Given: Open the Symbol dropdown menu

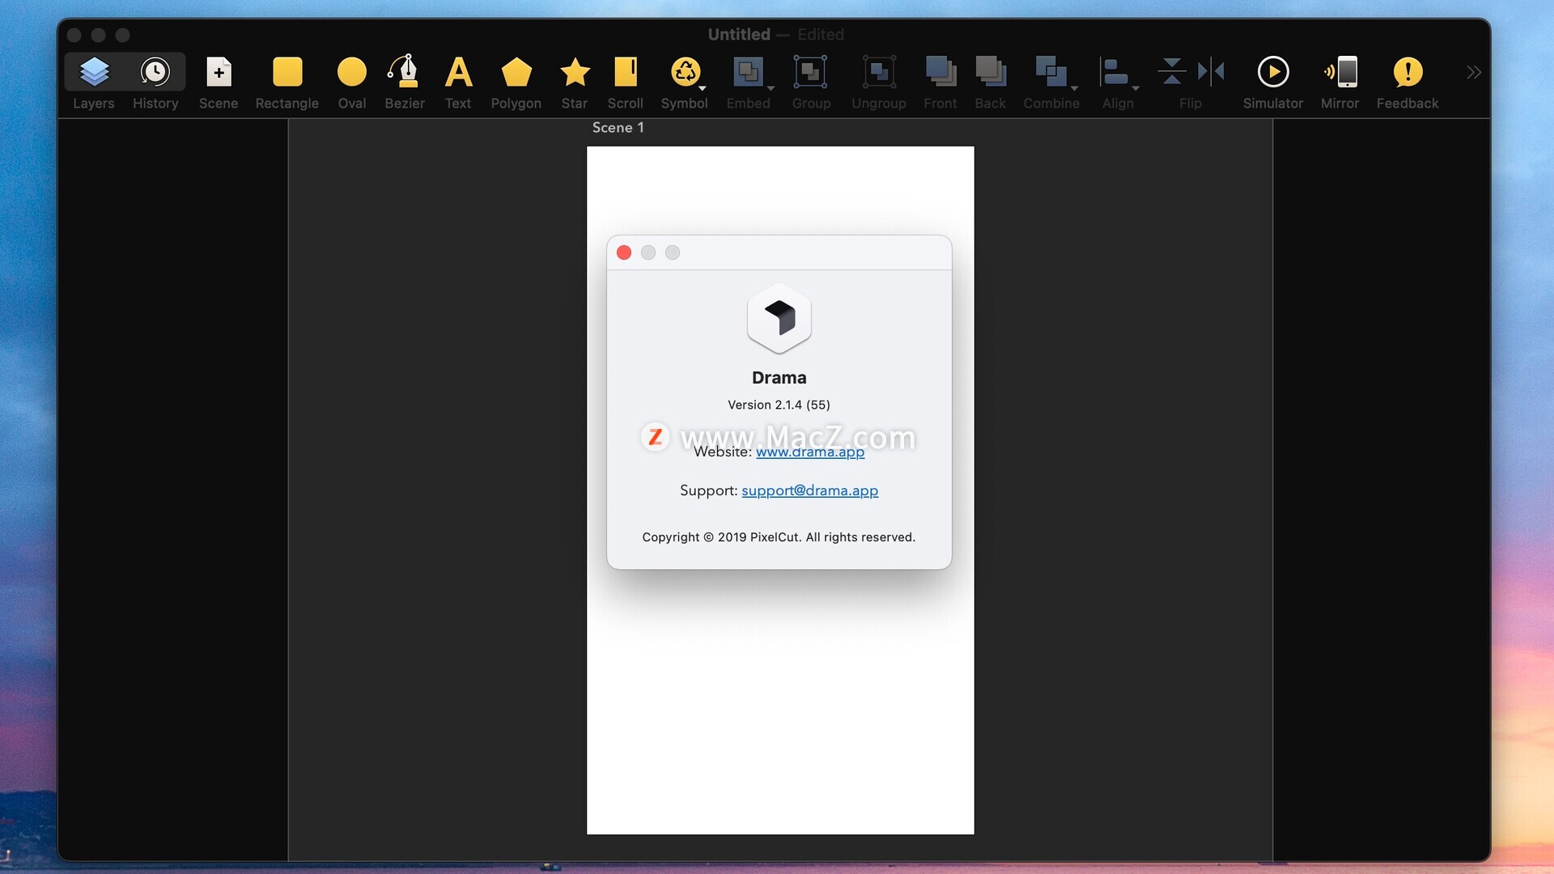Looking at the screenshot, I should (702, 87).
